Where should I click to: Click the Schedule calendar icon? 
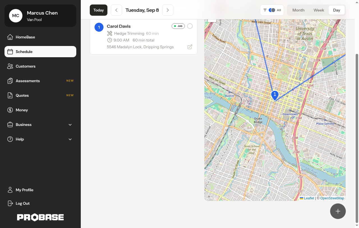(x=10, y=52)
